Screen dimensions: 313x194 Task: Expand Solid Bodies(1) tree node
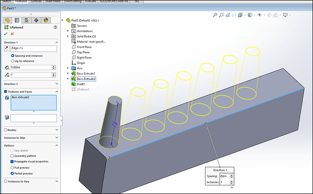tap(68, 36)
